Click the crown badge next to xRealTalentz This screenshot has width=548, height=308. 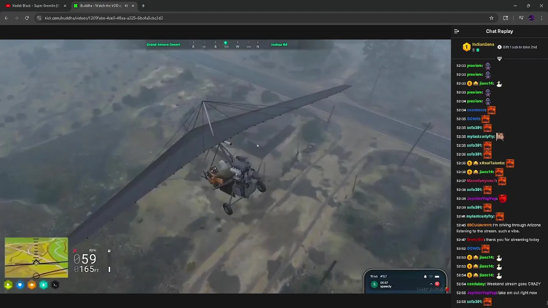pyautogui.click(x=476, y=163)
